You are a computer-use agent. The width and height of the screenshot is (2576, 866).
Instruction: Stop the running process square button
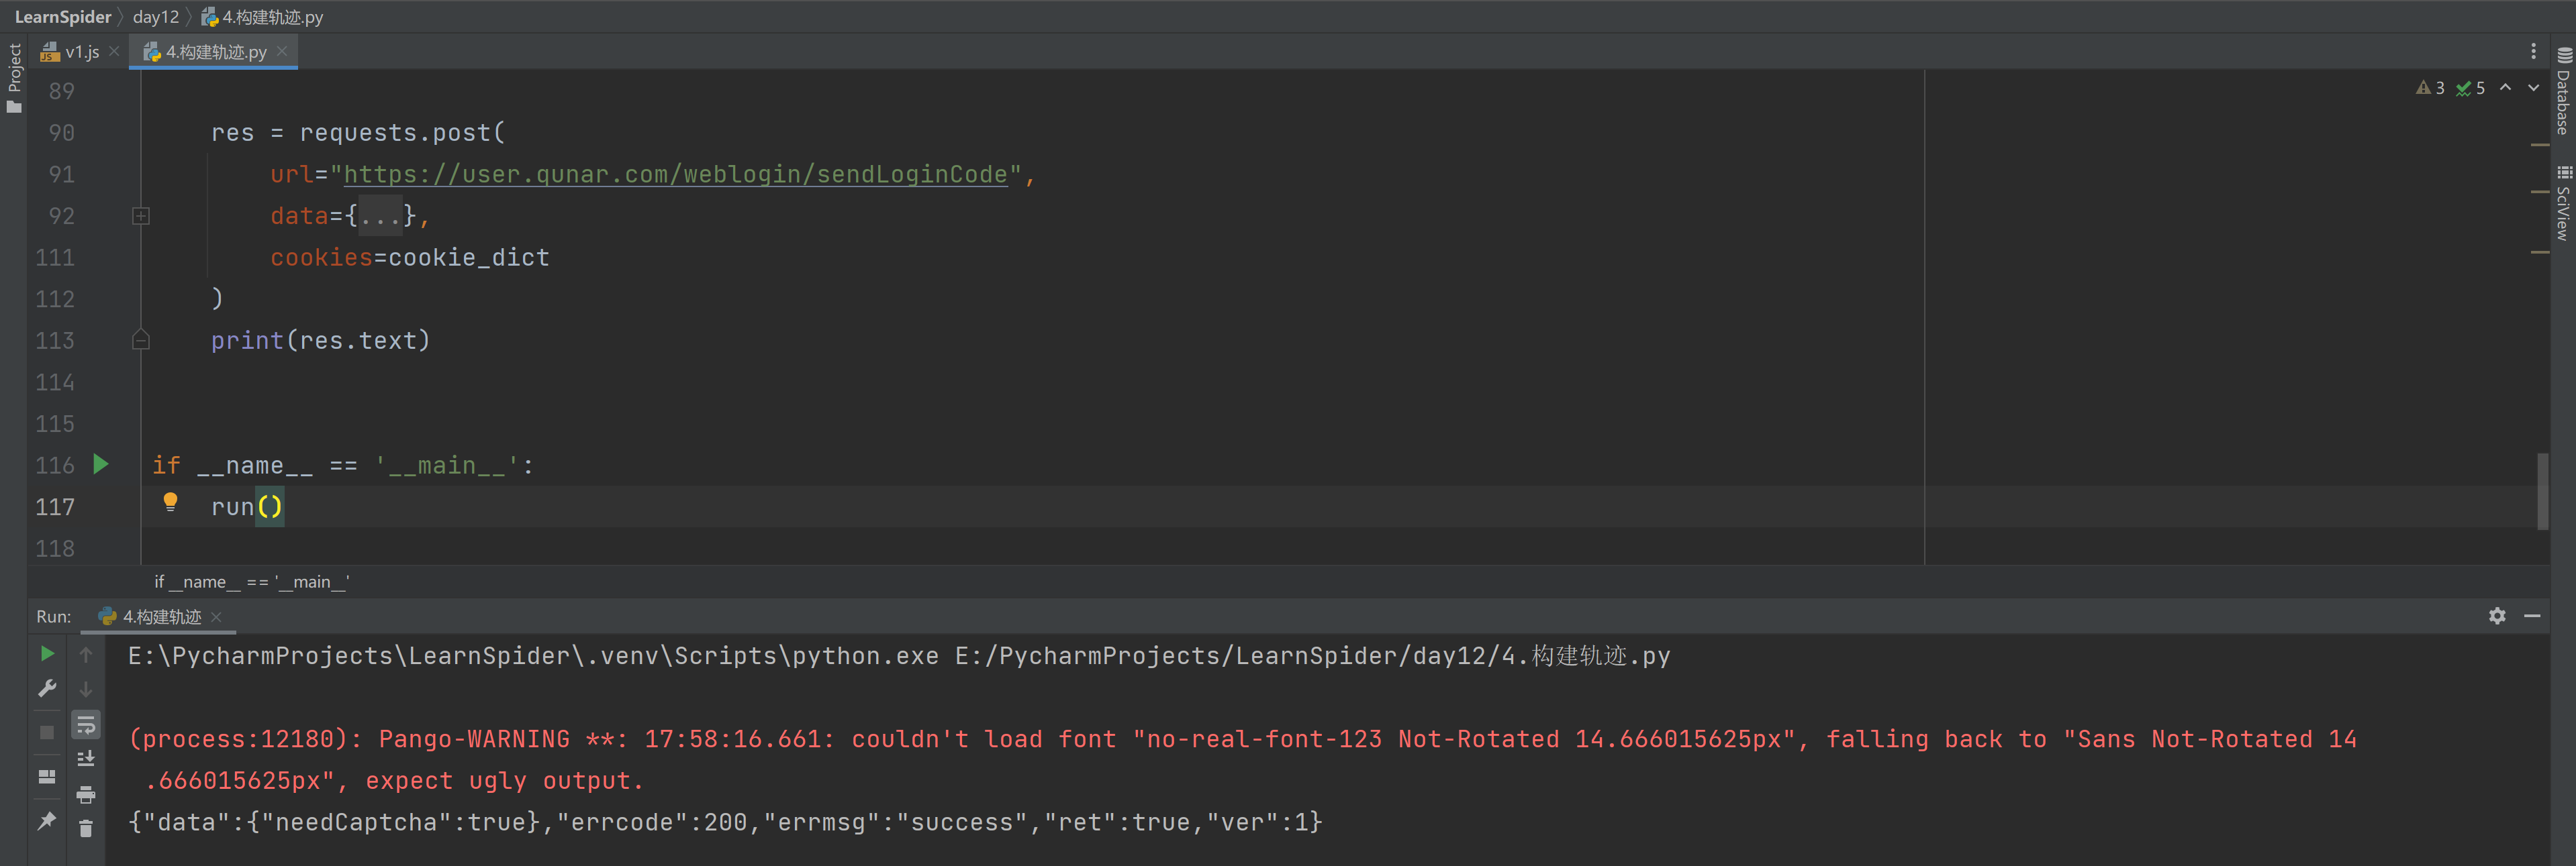pos(47,732)
